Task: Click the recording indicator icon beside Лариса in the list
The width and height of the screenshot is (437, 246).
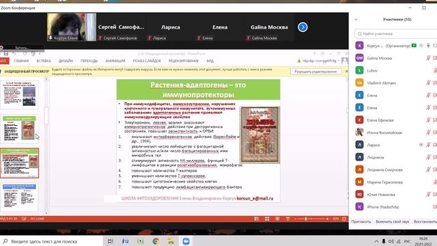Action: click(421, 145)
